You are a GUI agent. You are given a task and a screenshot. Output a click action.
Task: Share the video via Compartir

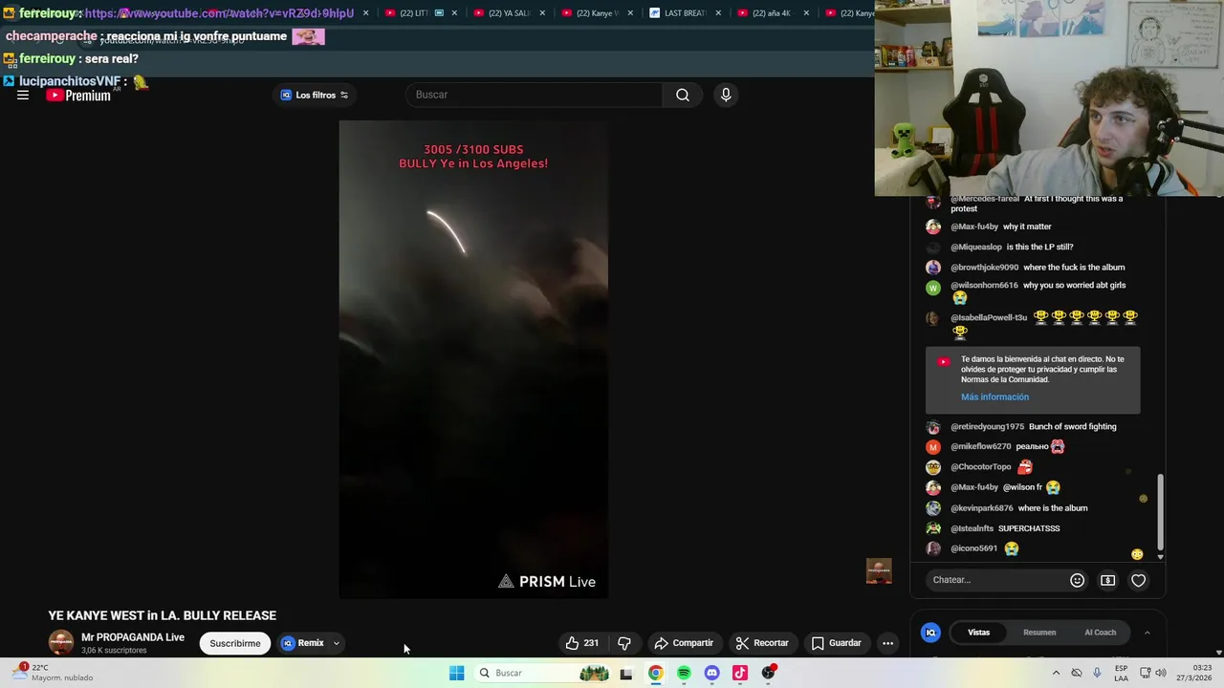(x=684, y=643)
